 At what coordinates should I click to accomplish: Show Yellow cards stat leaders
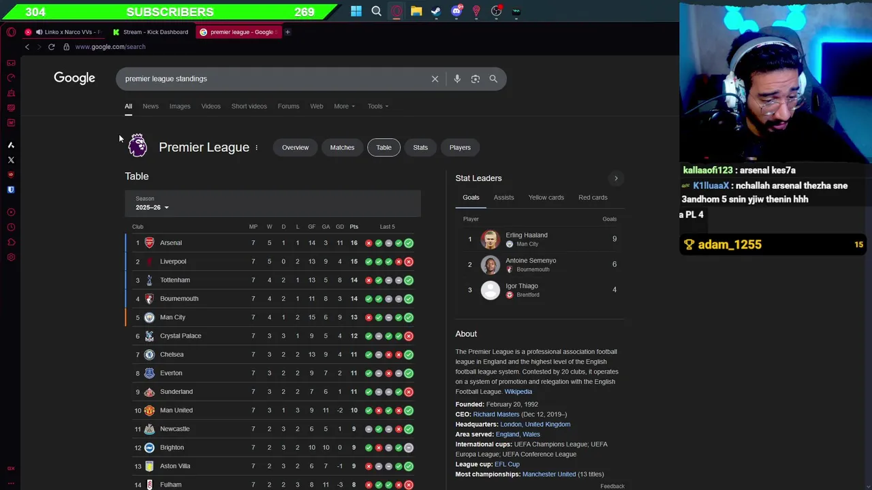(546, 197)
